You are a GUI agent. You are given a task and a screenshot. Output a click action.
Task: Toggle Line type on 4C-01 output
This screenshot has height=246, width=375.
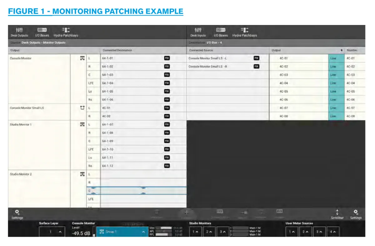336,58
